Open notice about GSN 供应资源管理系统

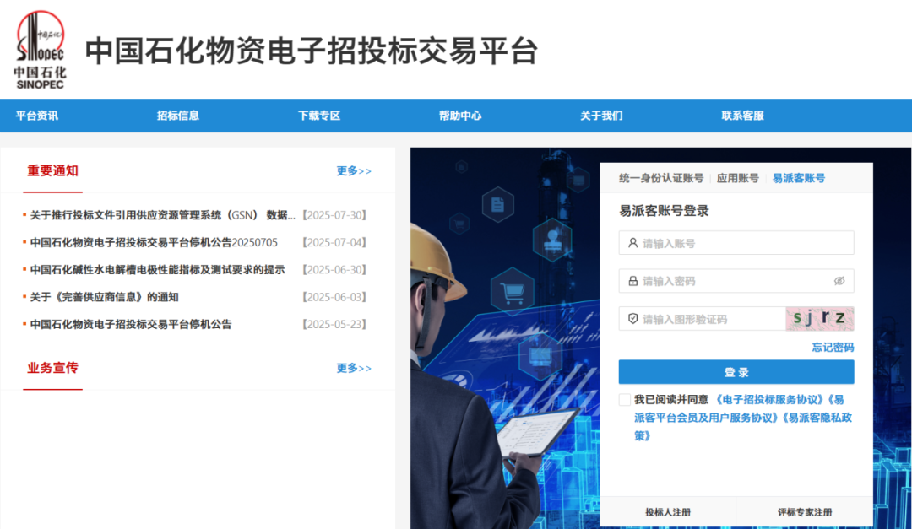[163, 215]
